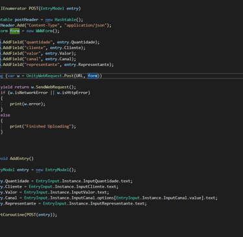Click InputQuantidade in the Quantidade assignment
Image resolution: width=243 pixels, height=237 pixels.
point(103,181)
